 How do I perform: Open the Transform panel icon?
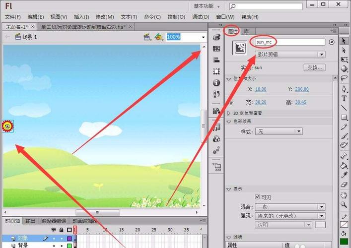click(x=216, y=71)
